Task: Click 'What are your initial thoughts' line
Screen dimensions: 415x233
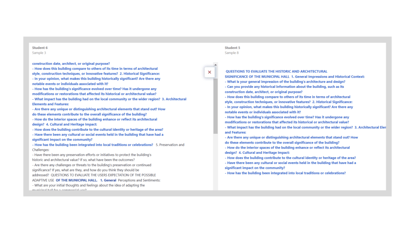Action: pos(89,185)
